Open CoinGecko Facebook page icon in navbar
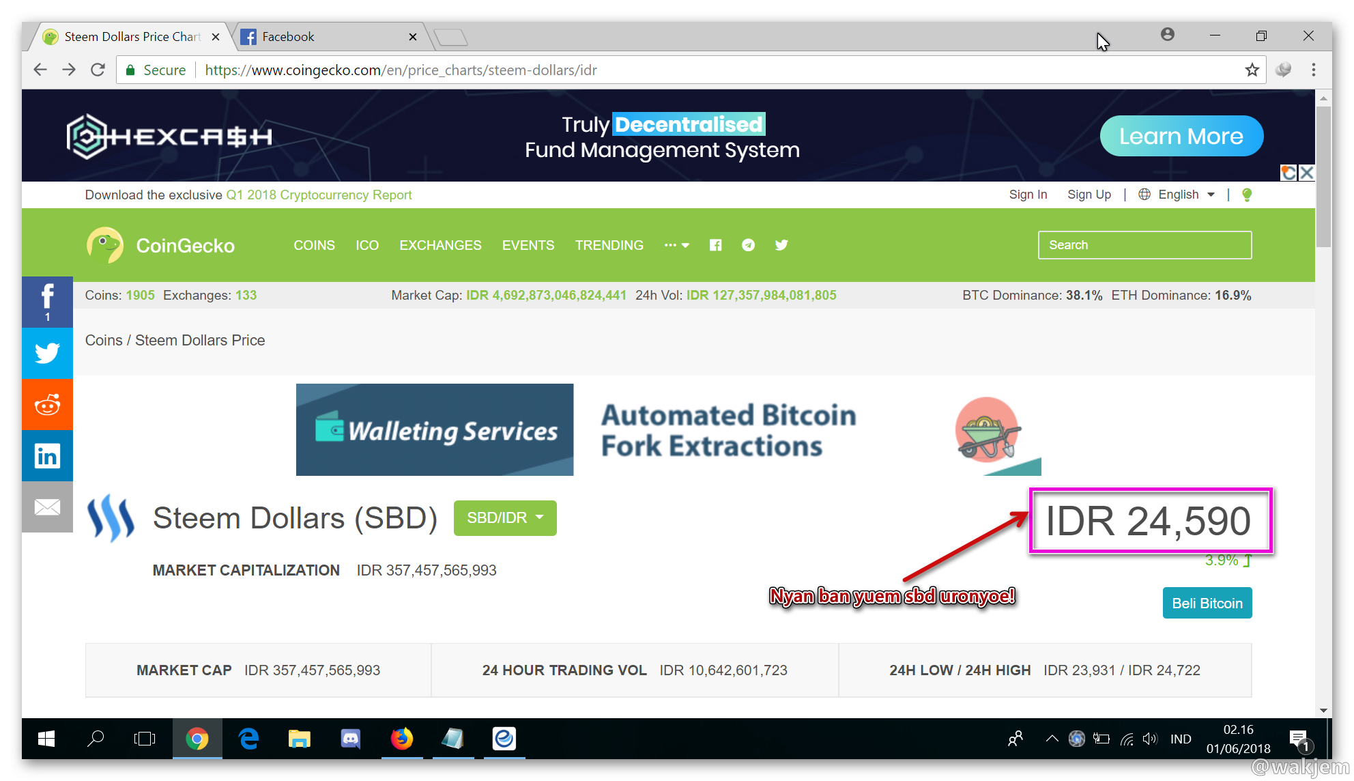Screen dimensions: 1354x781 (715, 245)
